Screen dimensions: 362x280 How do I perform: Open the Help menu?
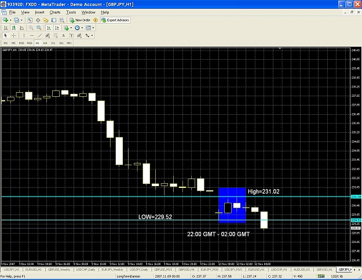[105, 12]
